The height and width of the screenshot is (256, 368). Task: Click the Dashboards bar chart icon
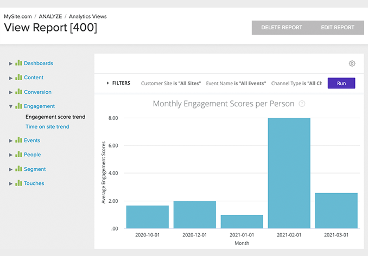click(19, 63)
